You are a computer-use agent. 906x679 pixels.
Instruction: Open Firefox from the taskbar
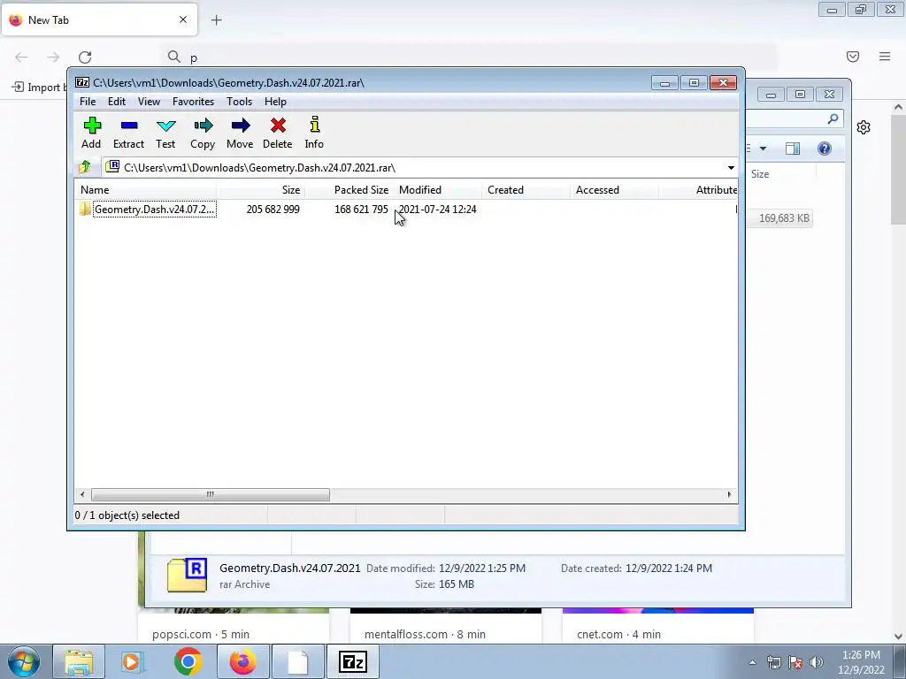pos(242,661)
